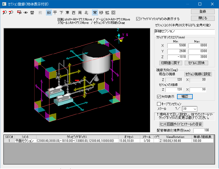Click the 初期値に戻す button
This screenshot has height=169, width=219.
170,63
